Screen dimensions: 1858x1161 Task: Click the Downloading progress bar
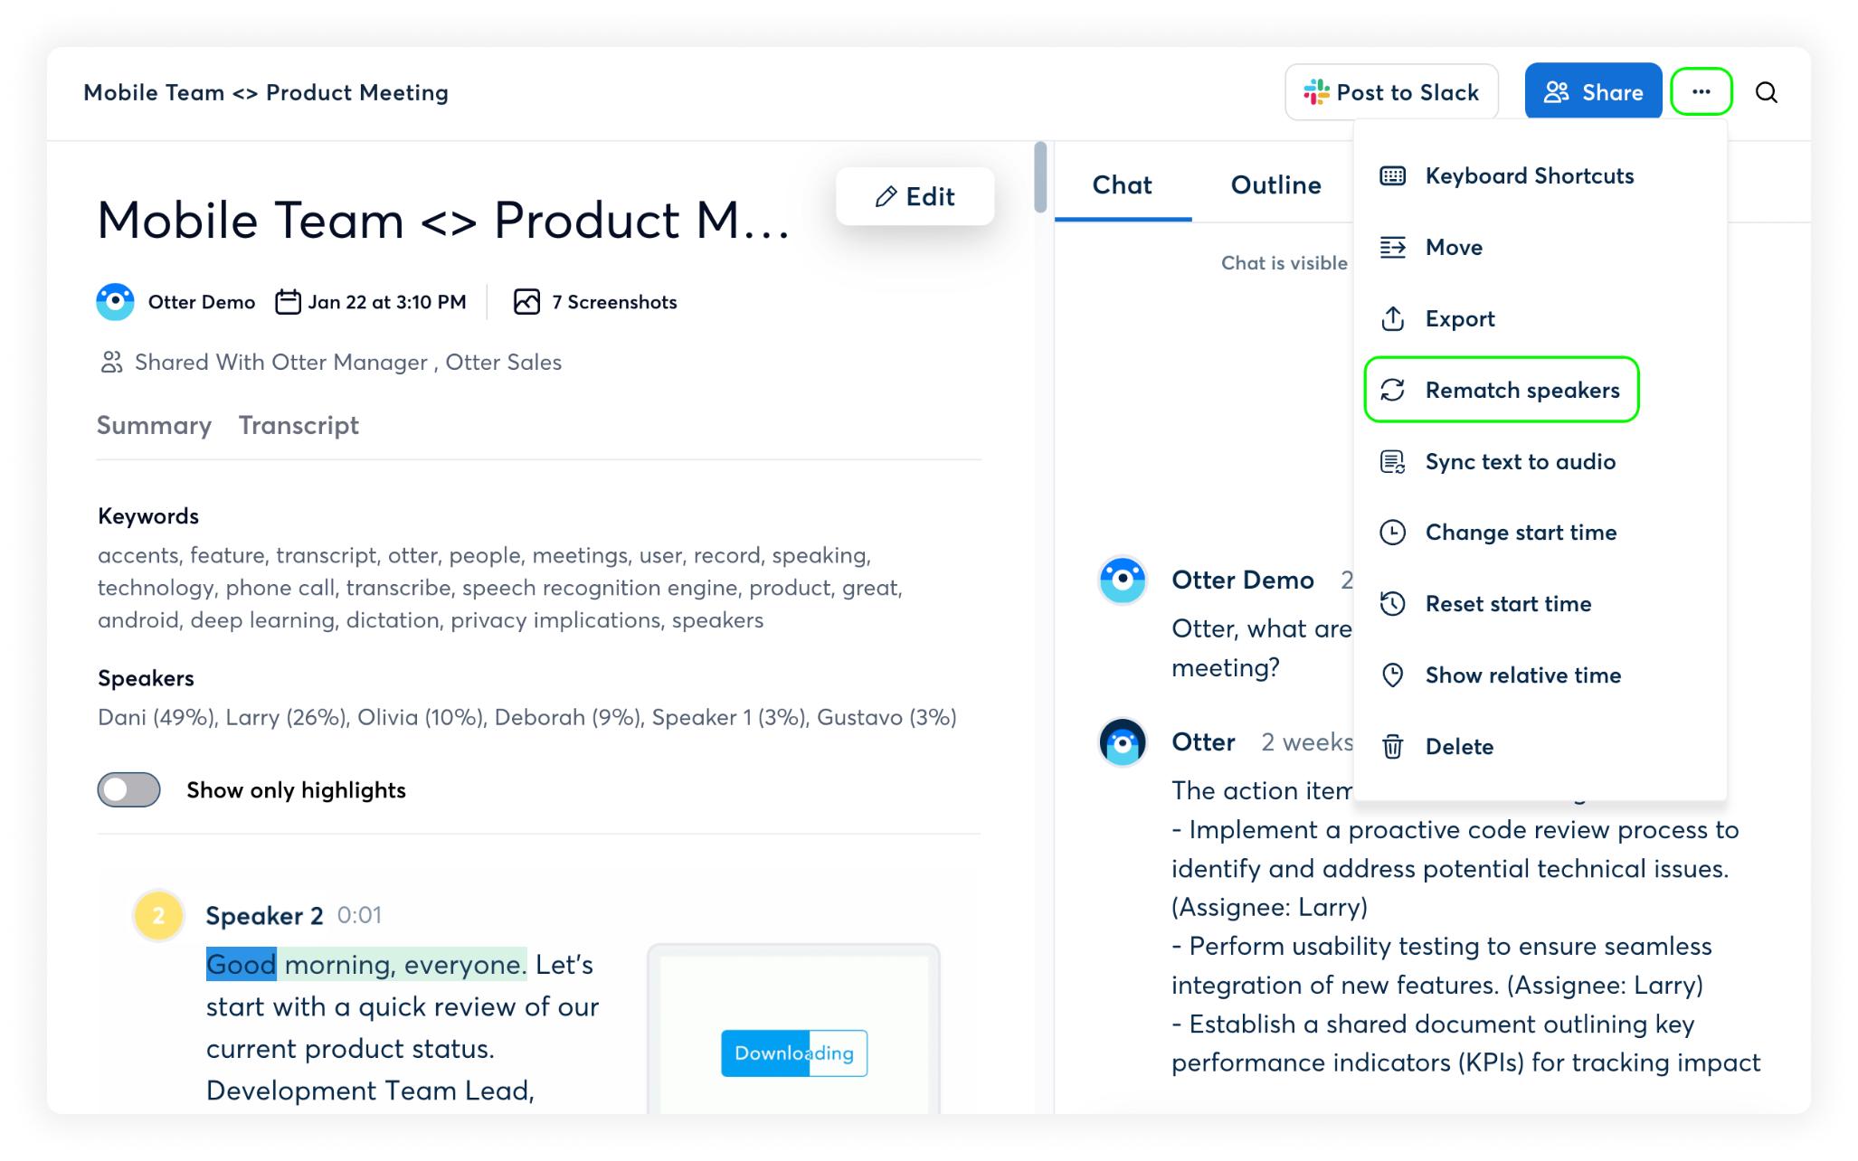794,1053
